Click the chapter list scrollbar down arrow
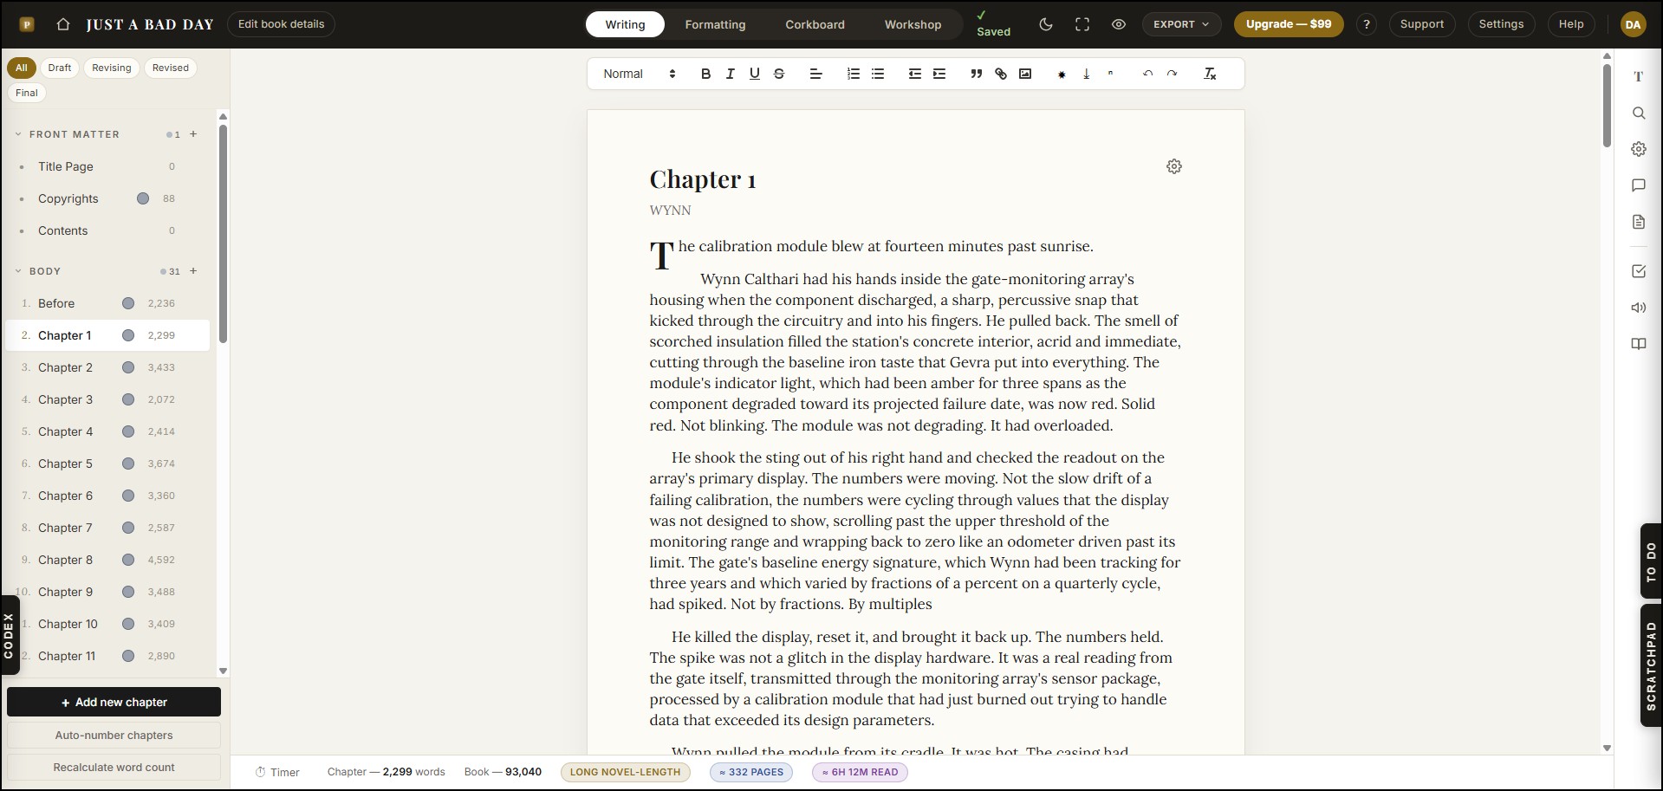The image size is (1663, 791). pos(223,671)
